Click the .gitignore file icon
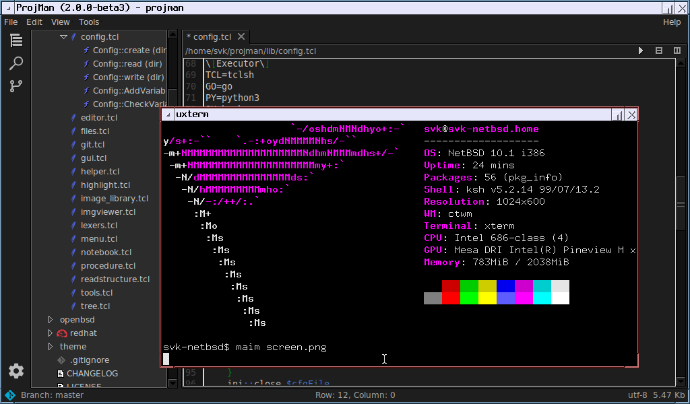 point(61,360)
